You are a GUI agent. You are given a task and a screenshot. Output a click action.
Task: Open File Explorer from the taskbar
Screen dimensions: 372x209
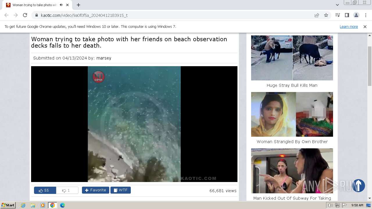pos(33,205)
